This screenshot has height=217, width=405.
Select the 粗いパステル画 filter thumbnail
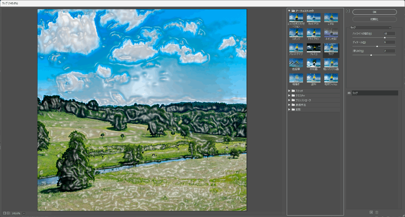331,63
